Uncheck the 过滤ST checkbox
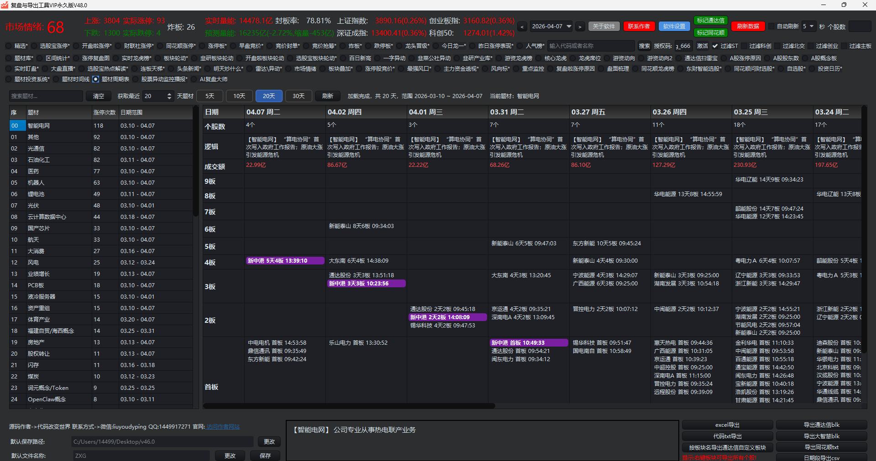The image size is (876, 461). 715,46
